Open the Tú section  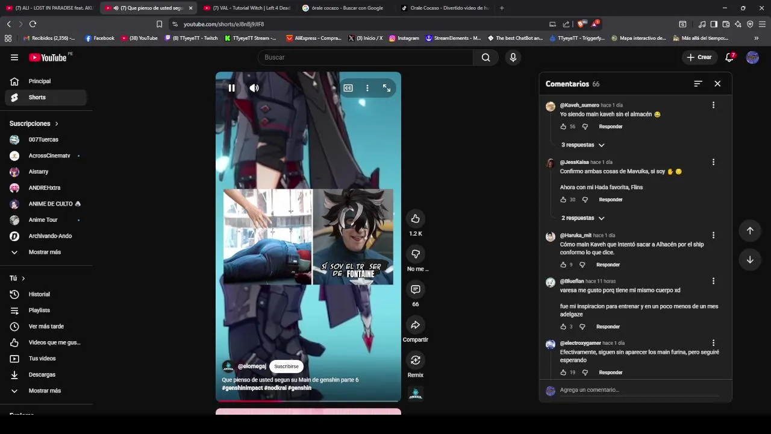(x=17, y=278)
